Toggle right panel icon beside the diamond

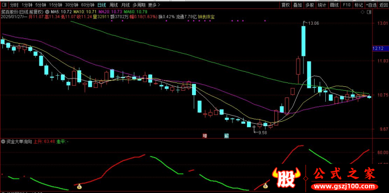point(369,12)
